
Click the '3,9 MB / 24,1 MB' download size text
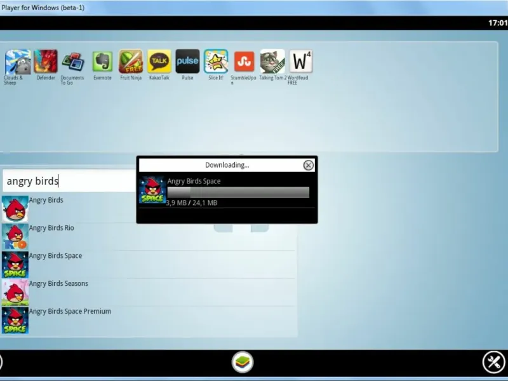pos(192,203)
